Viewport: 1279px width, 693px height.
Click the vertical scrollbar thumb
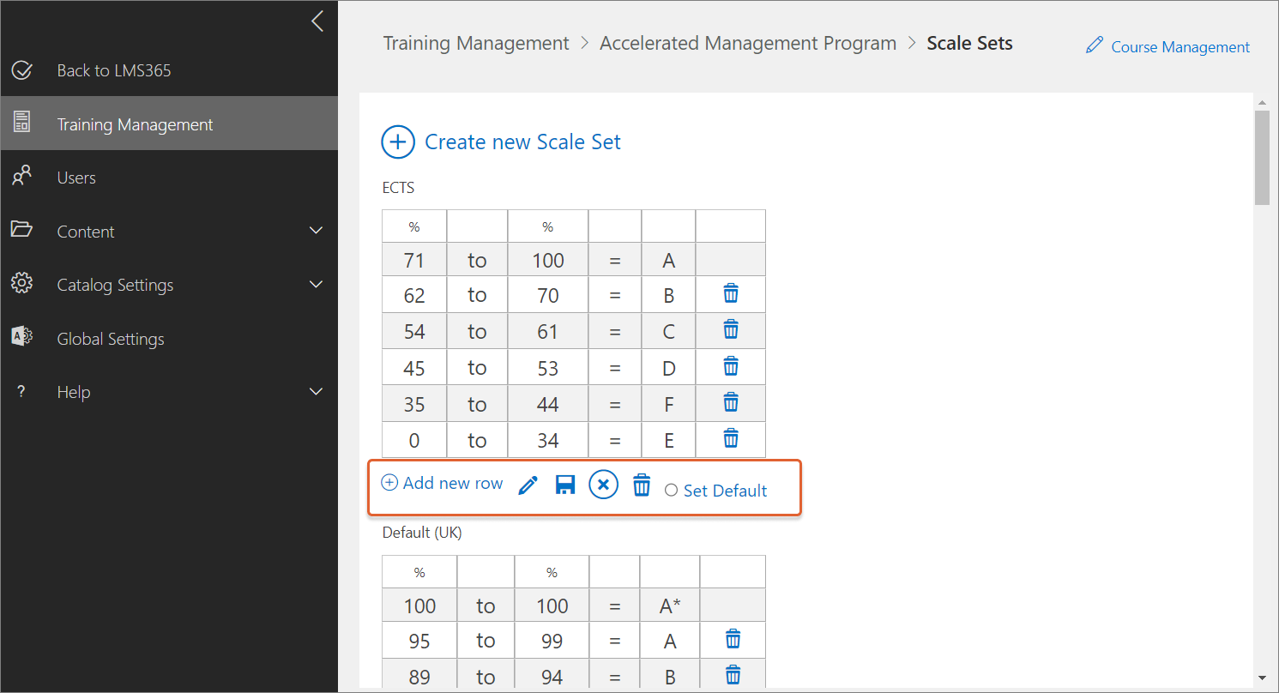coord(1262,158)
